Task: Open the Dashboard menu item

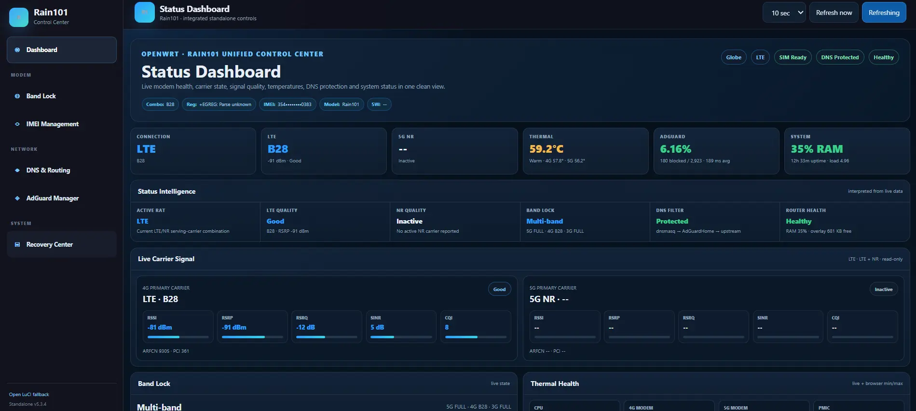Action: (x=62, y=50)
